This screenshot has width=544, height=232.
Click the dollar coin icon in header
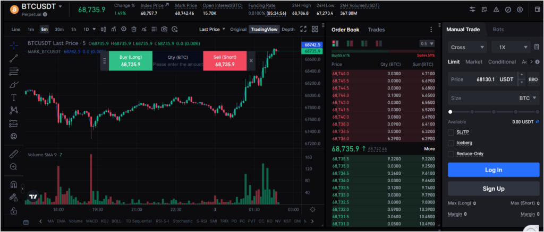click(x=520, y=10)
